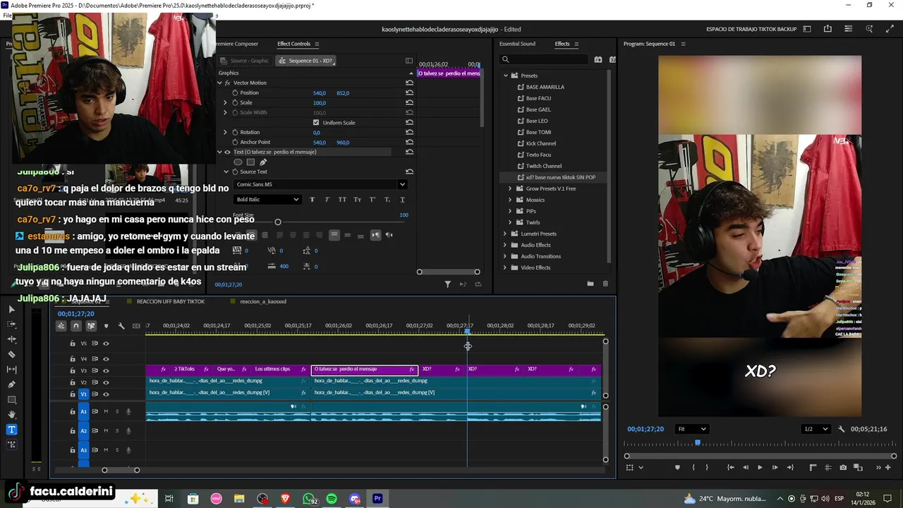Click Comparison View icon in Program Monitor
Viewport: 903px width, 508px height.
click(859, 467)
